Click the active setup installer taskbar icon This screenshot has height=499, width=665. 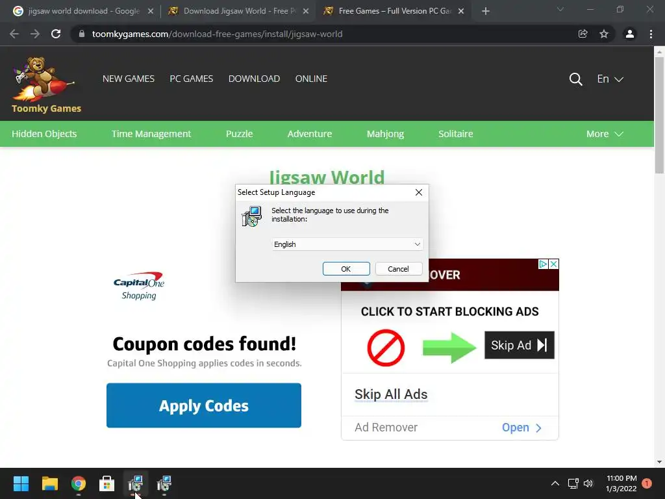(135, 483)
